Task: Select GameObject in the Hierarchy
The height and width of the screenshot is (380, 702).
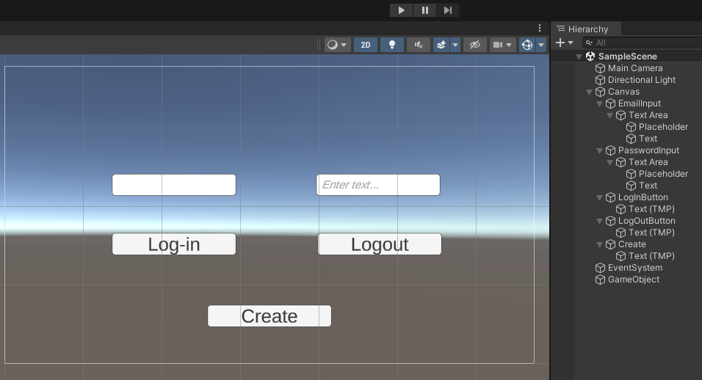Action: [633, 279]
